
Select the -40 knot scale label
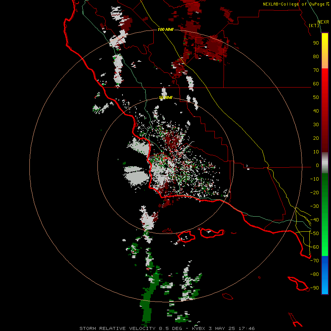point(314,220)
